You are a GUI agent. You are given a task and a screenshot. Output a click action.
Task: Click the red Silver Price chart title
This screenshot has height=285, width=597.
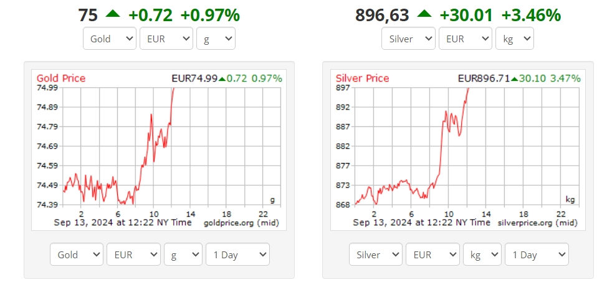point(362,78)
